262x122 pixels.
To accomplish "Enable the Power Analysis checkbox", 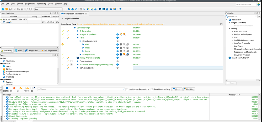I will click(x=71, y=61).
